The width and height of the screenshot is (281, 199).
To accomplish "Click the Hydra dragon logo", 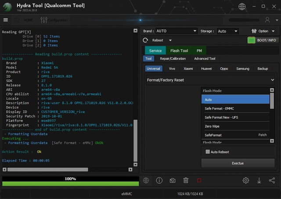I will point(7,7).
